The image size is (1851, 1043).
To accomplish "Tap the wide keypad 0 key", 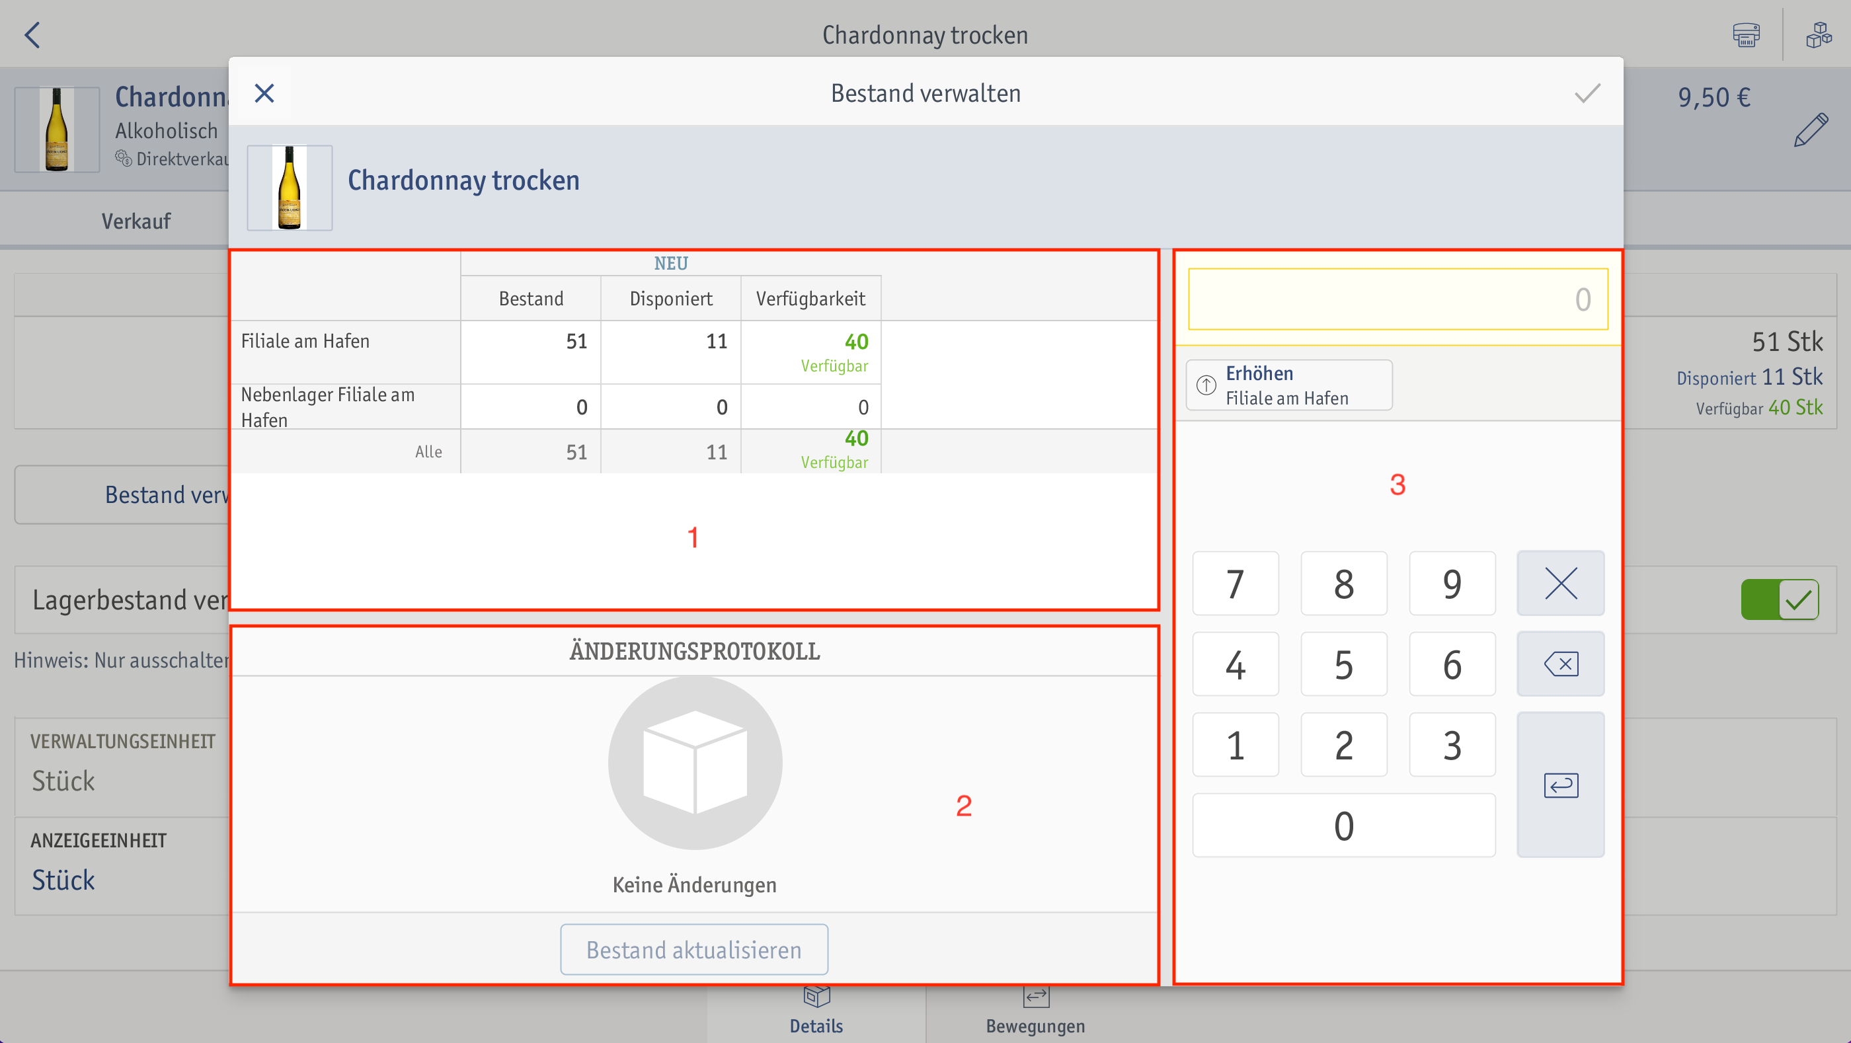I will tap(1344, 825).
